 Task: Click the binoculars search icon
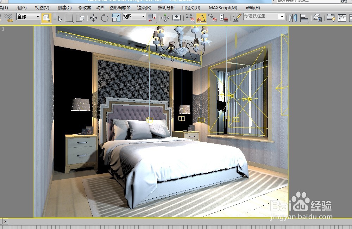(x=344, y=1)
